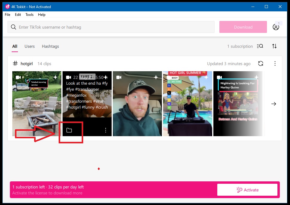Open the three-dot menu on the third clip

pyautogui.click(x=105, y=130)
